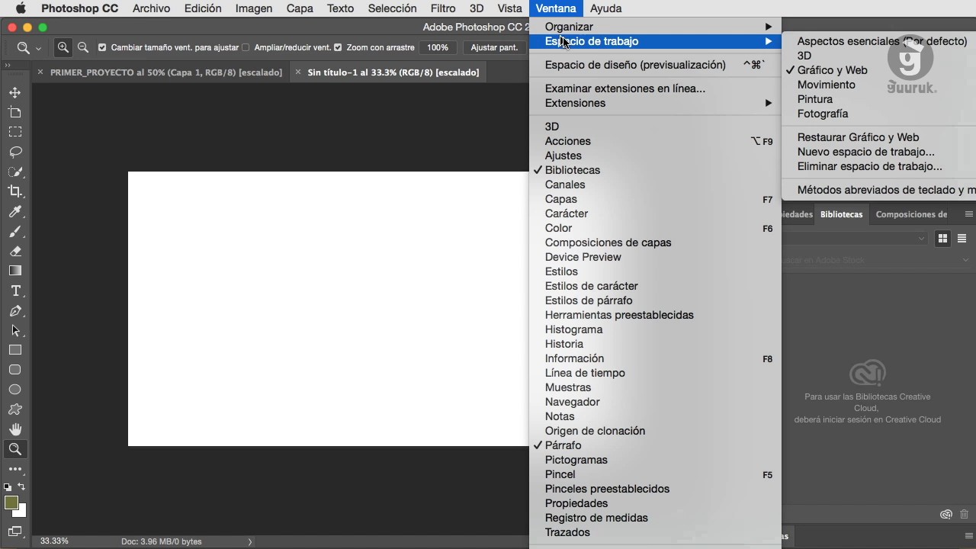Select the Rectangular Marquee tool
Viewport: 976px width, 549px height.
pyautogui.click(x=15, y=132)
